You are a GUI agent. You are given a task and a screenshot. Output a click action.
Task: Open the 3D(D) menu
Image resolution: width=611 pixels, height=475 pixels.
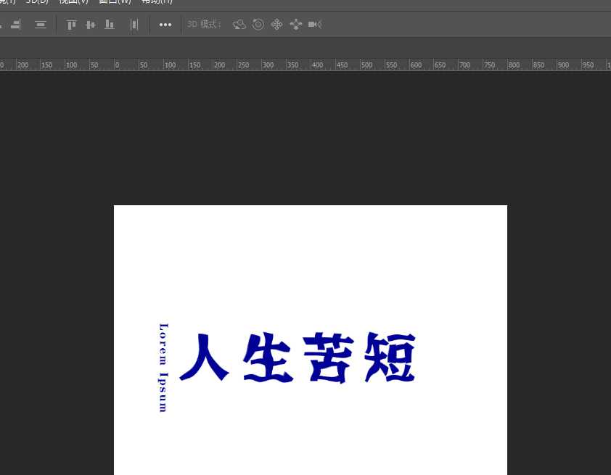pos(36,3)
